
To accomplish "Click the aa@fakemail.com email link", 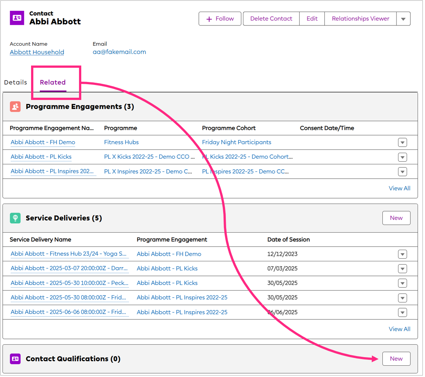I will tap(119, 52).
